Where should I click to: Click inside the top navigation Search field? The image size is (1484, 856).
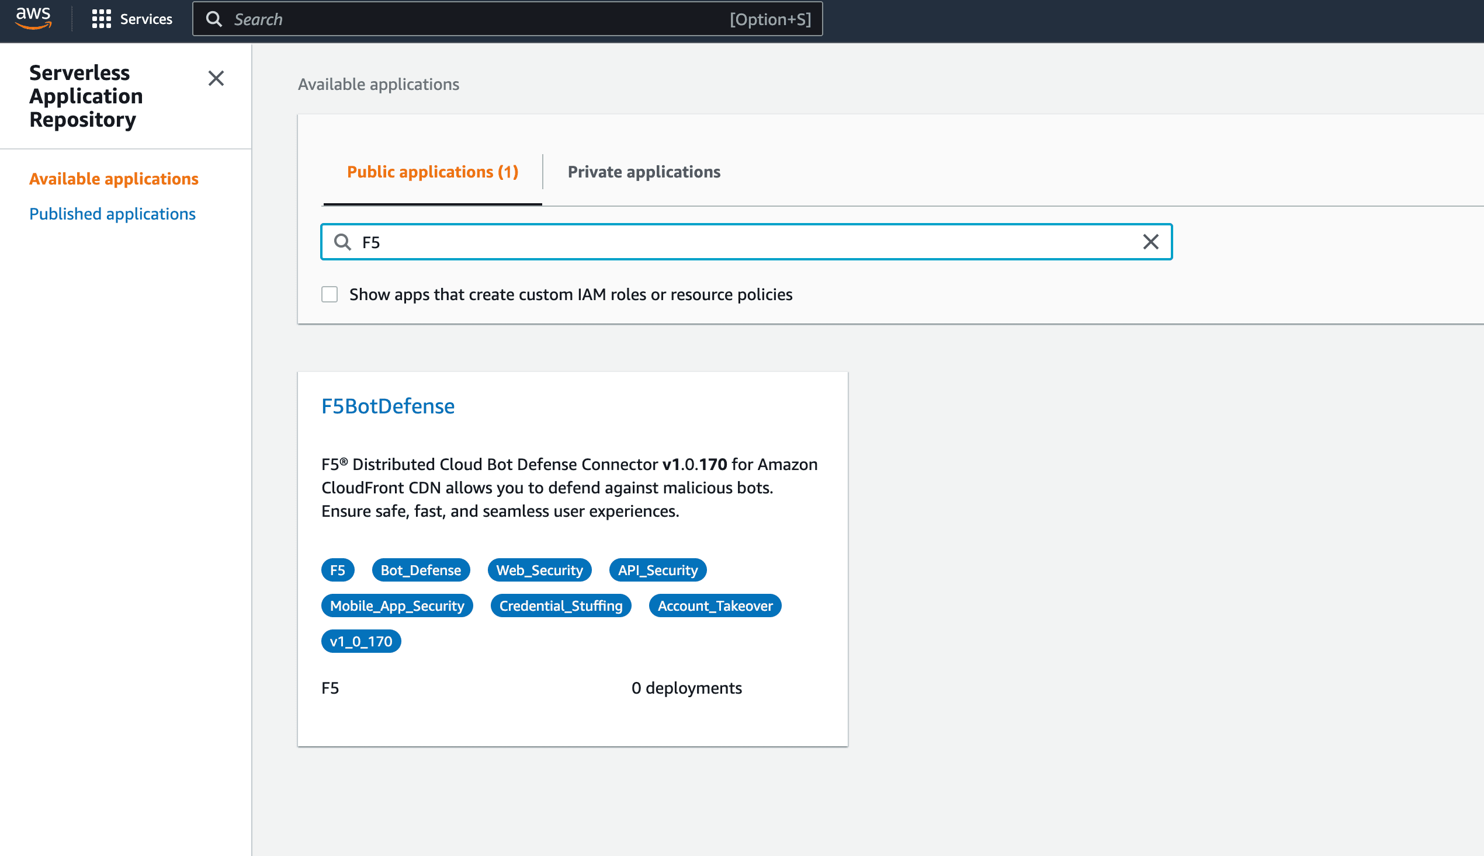(x=470, y=19)
